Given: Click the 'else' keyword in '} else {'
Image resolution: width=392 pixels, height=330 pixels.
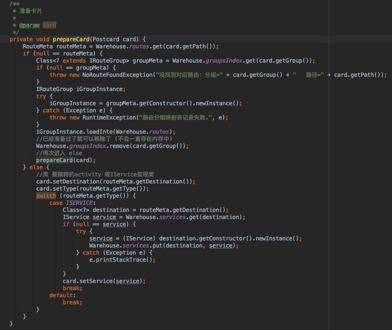Looking at the screenshot, I should point(36,167).
